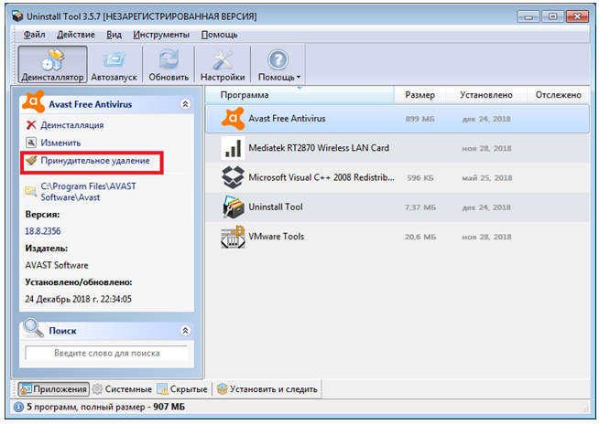The width and height of the screenshot is (599, 424).
Task: Click the magnifier icon in Поиск panel
Action: click(x=34, y=328)
